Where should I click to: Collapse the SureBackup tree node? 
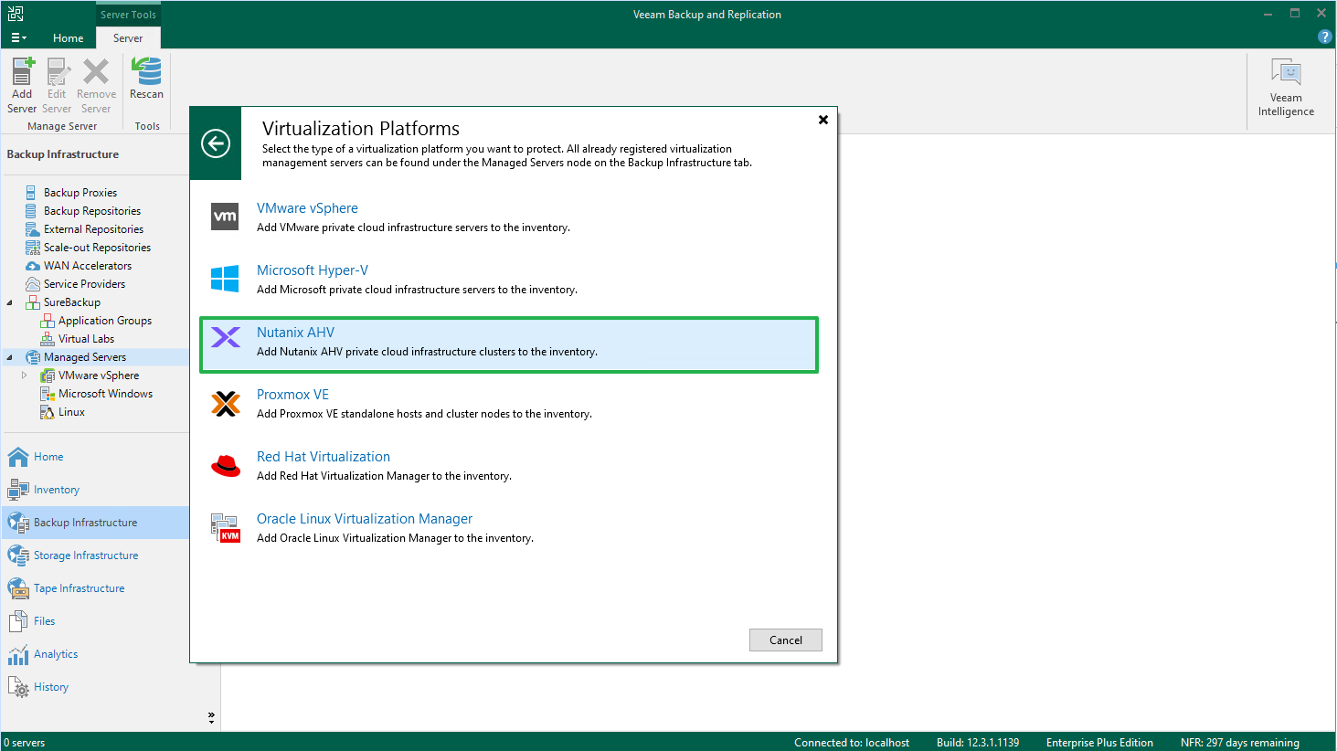pyautogui.click(x=10, y=302)
